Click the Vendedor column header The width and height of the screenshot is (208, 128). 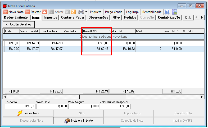coord(72,31)
